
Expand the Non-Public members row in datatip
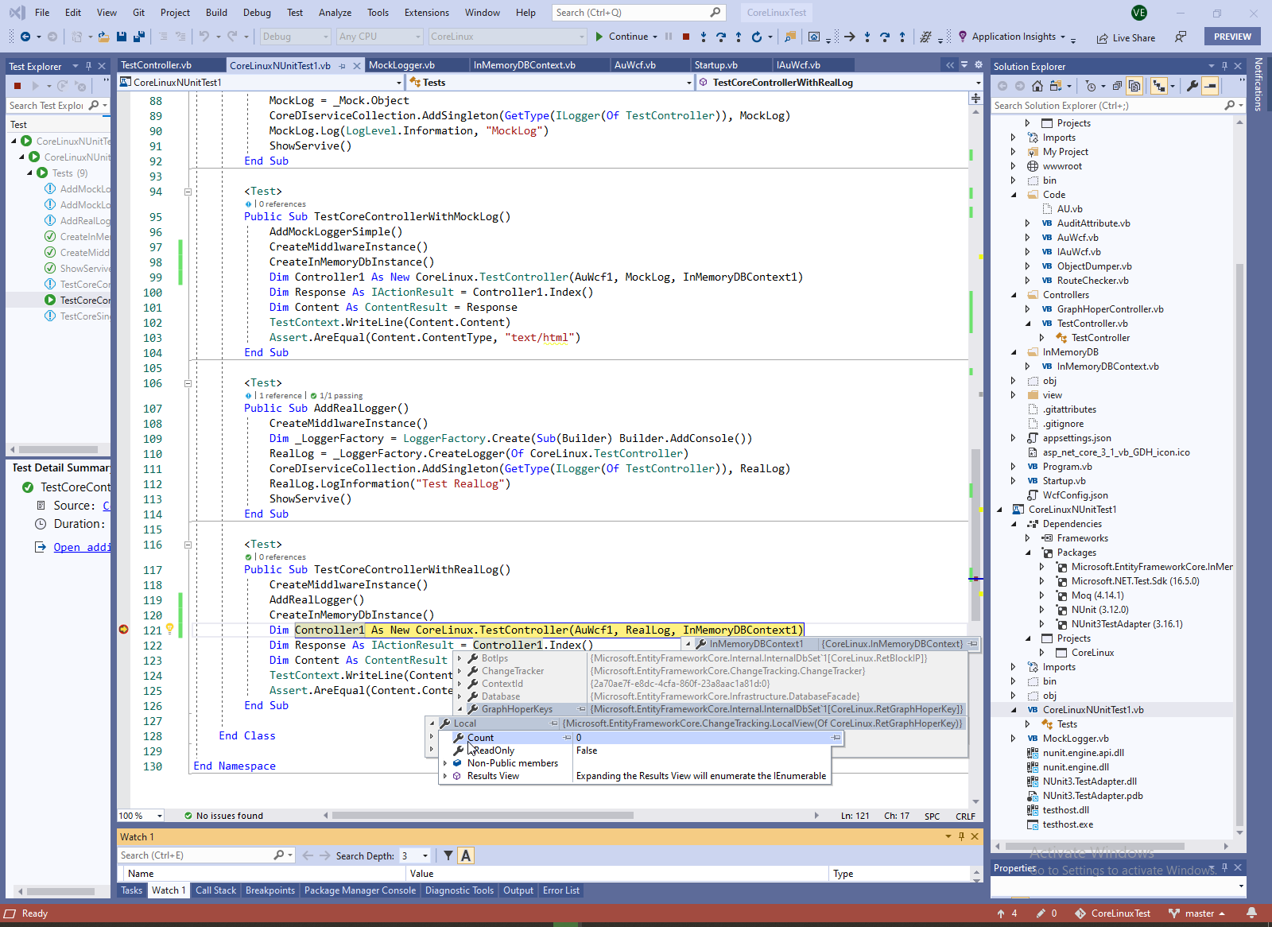[445, 763]
